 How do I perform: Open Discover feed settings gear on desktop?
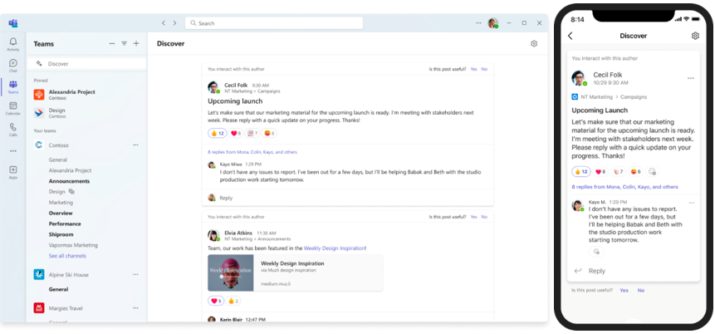534,44
